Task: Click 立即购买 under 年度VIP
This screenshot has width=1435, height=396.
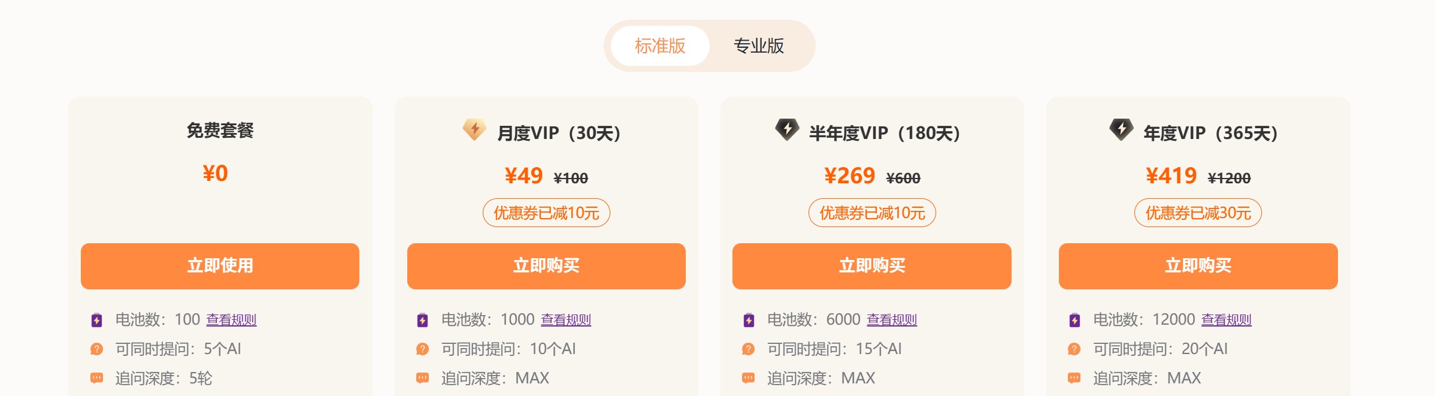Action: 1198,266
